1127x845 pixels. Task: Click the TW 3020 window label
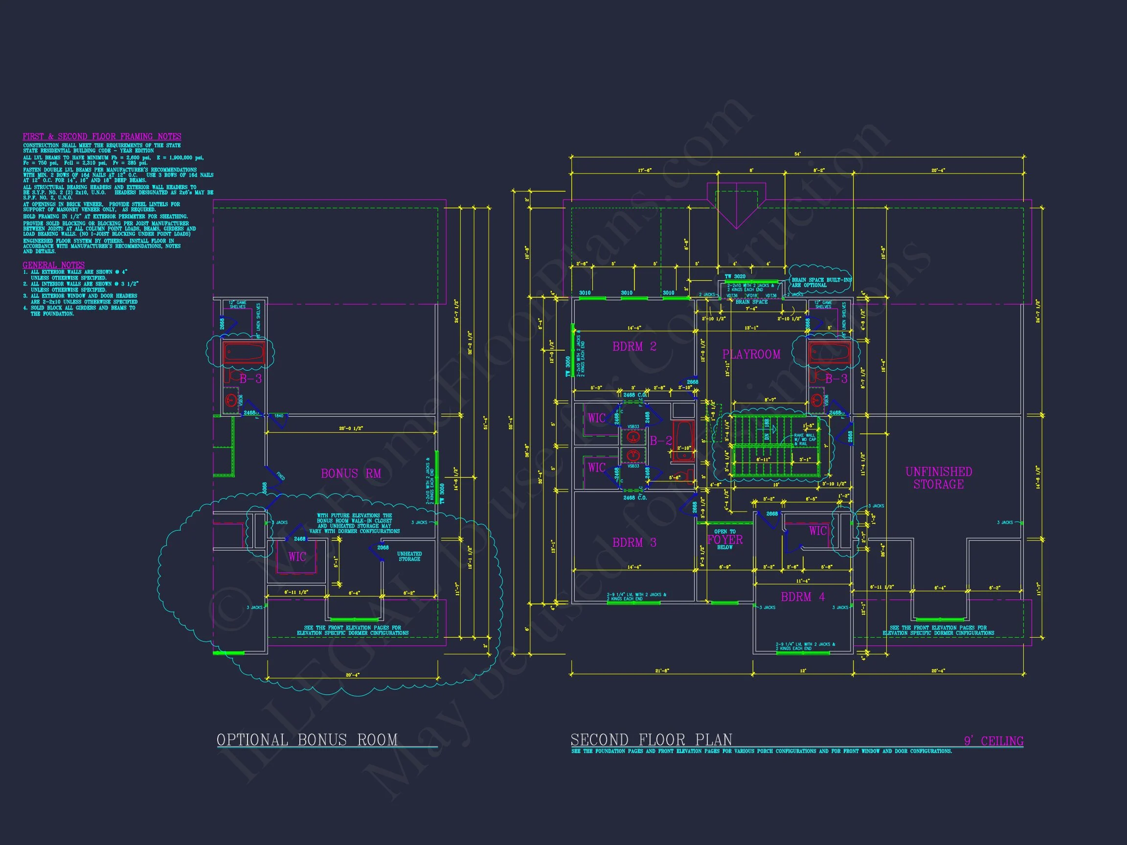pyautogui.click(x=735, y=277)
